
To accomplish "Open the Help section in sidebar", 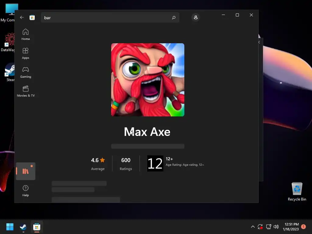I will (x=26, y=191).
